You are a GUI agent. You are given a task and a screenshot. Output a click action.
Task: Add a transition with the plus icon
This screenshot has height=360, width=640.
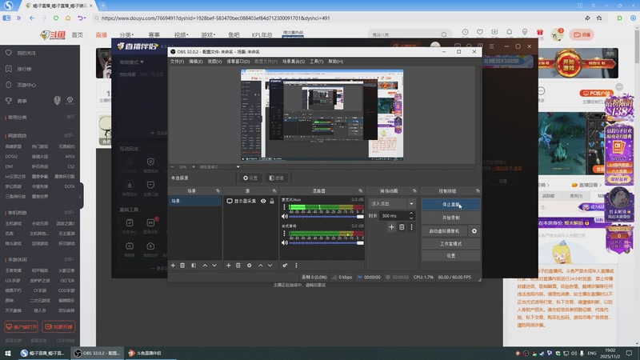coord(391,227)
